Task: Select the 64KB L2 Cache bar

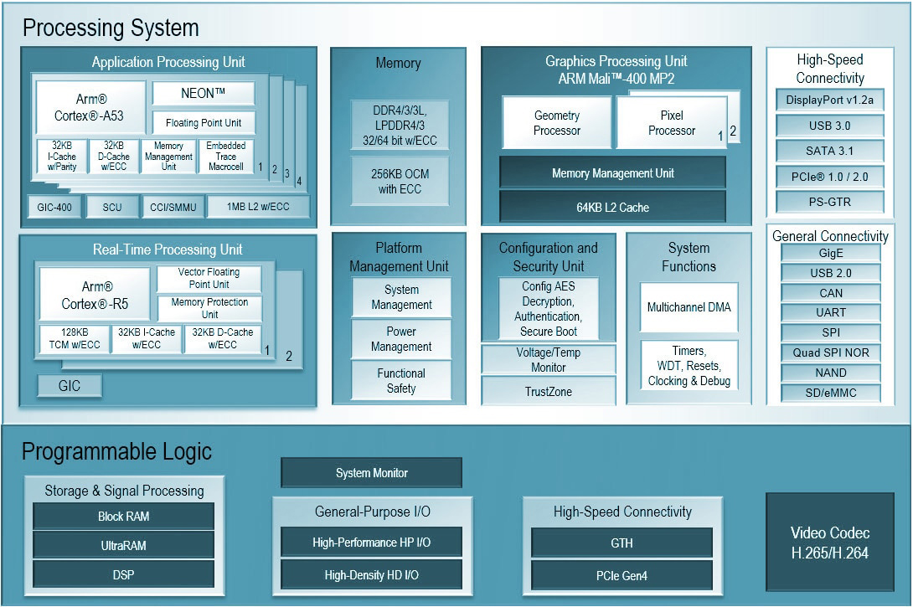Action: point(612,207)
